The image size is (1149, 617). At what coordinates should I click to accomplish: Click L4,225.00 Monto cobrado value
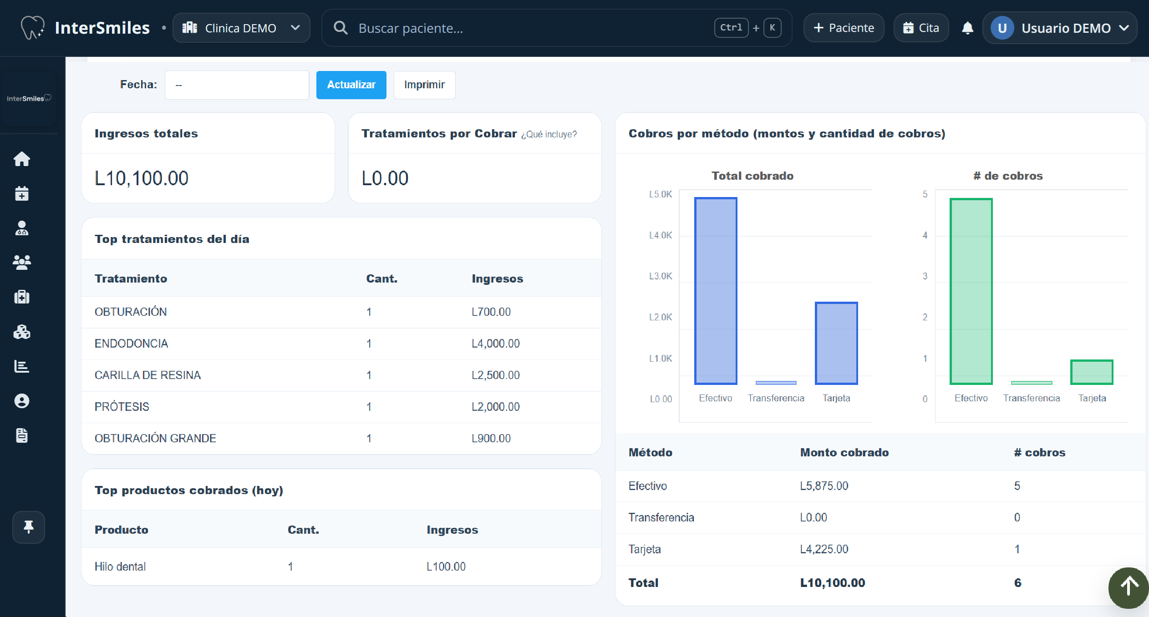point(824,549)
